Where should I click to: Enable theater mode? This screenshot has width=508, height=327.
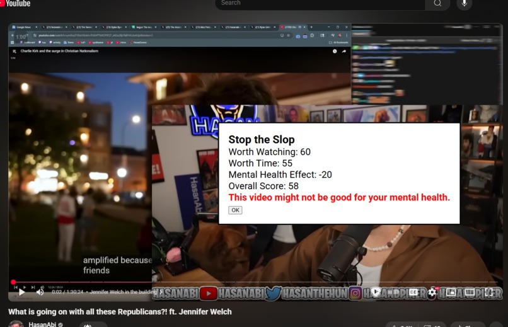[x=470, y=292]
